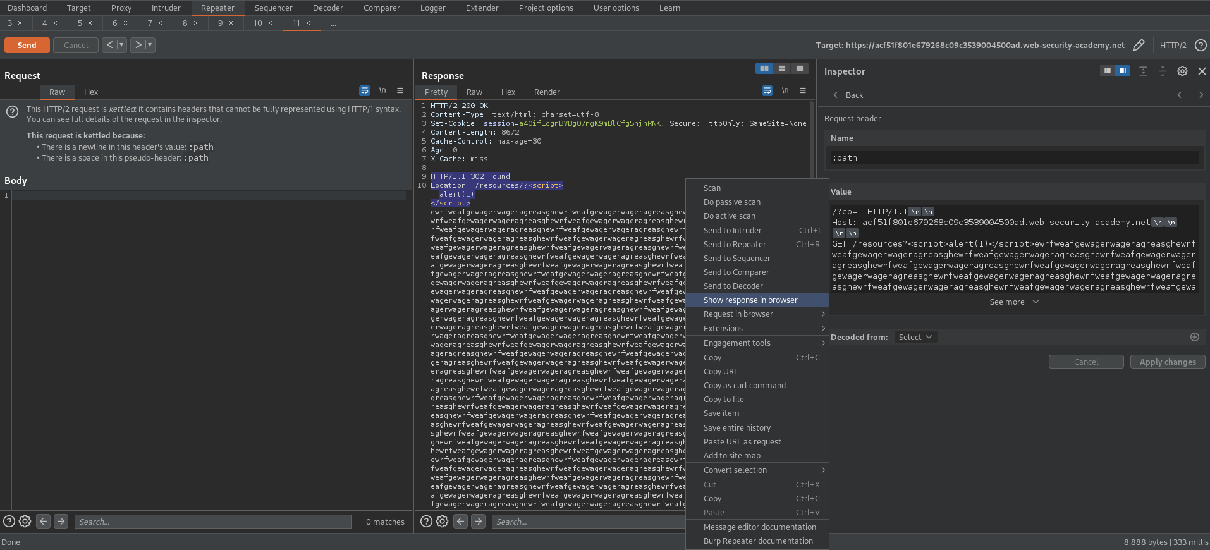Image resolution: width=1210 pixels, height=550 pixels.
Task: Close the Inspector panel
Action: point(1202,71)
